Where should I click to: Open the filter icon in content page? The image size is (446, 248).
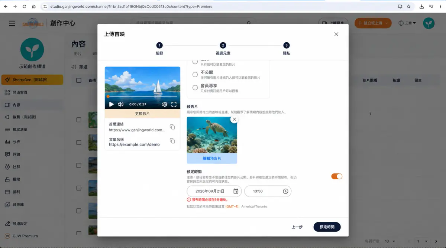pyautogui.click(x=74, y=67)
